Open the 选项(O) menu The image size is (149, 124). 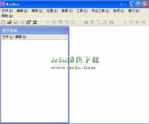tap(119, 11)
